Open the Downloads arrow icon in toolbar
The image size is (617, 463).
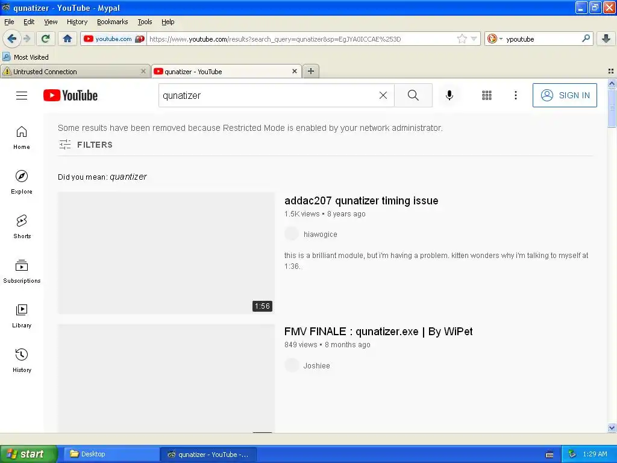tap(606, 39)
